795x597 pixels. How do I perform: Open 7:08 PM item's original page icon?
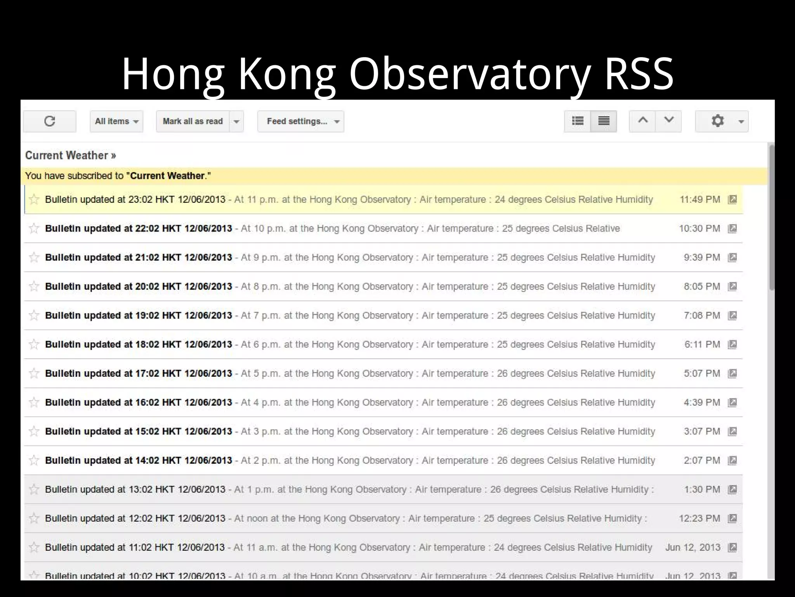732,315
